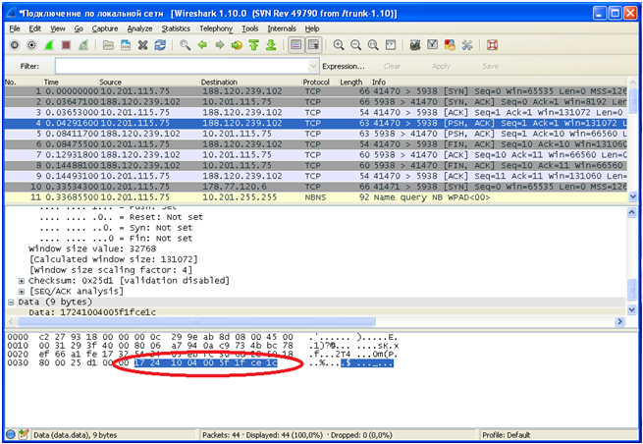The width and height of the screenshot is (643, 444).
Task: Zoom out of packet text
Action: [x=355, y=45]
